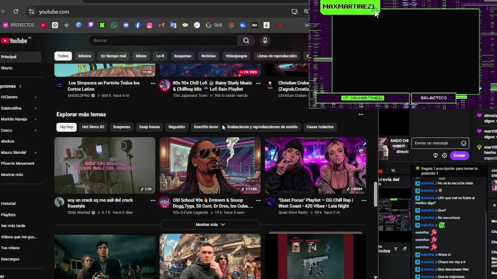Click the YouTube page vertical scrollbar
497x279 pixels.
(x=375, y=195)
